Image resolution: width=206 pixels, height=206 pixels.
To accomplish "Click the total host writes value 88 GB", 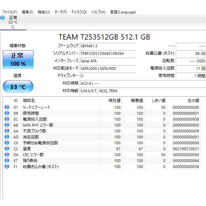I will point(191,54).
